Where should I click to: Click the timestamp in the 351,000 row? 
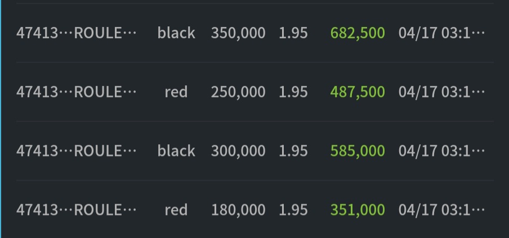coord(441,210)
